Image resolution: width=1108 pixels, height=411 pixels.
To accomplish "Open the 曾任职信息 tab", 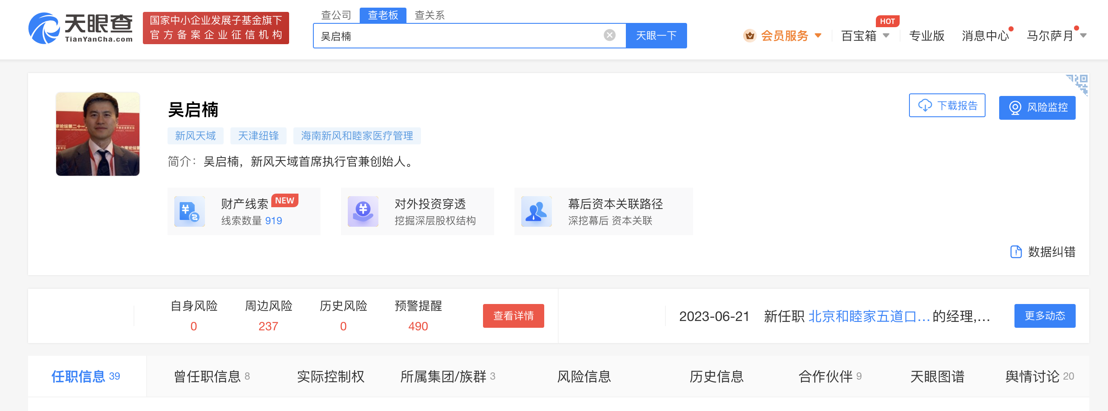I will [x=212, y=376].
